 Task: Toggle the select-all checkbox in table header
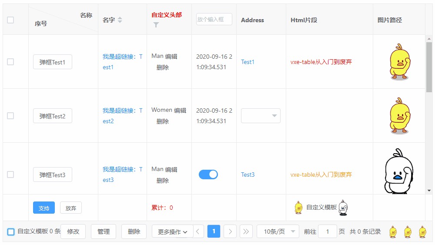10,20
